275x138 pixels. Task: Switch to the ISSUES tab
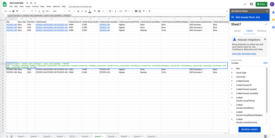(237, 31)
